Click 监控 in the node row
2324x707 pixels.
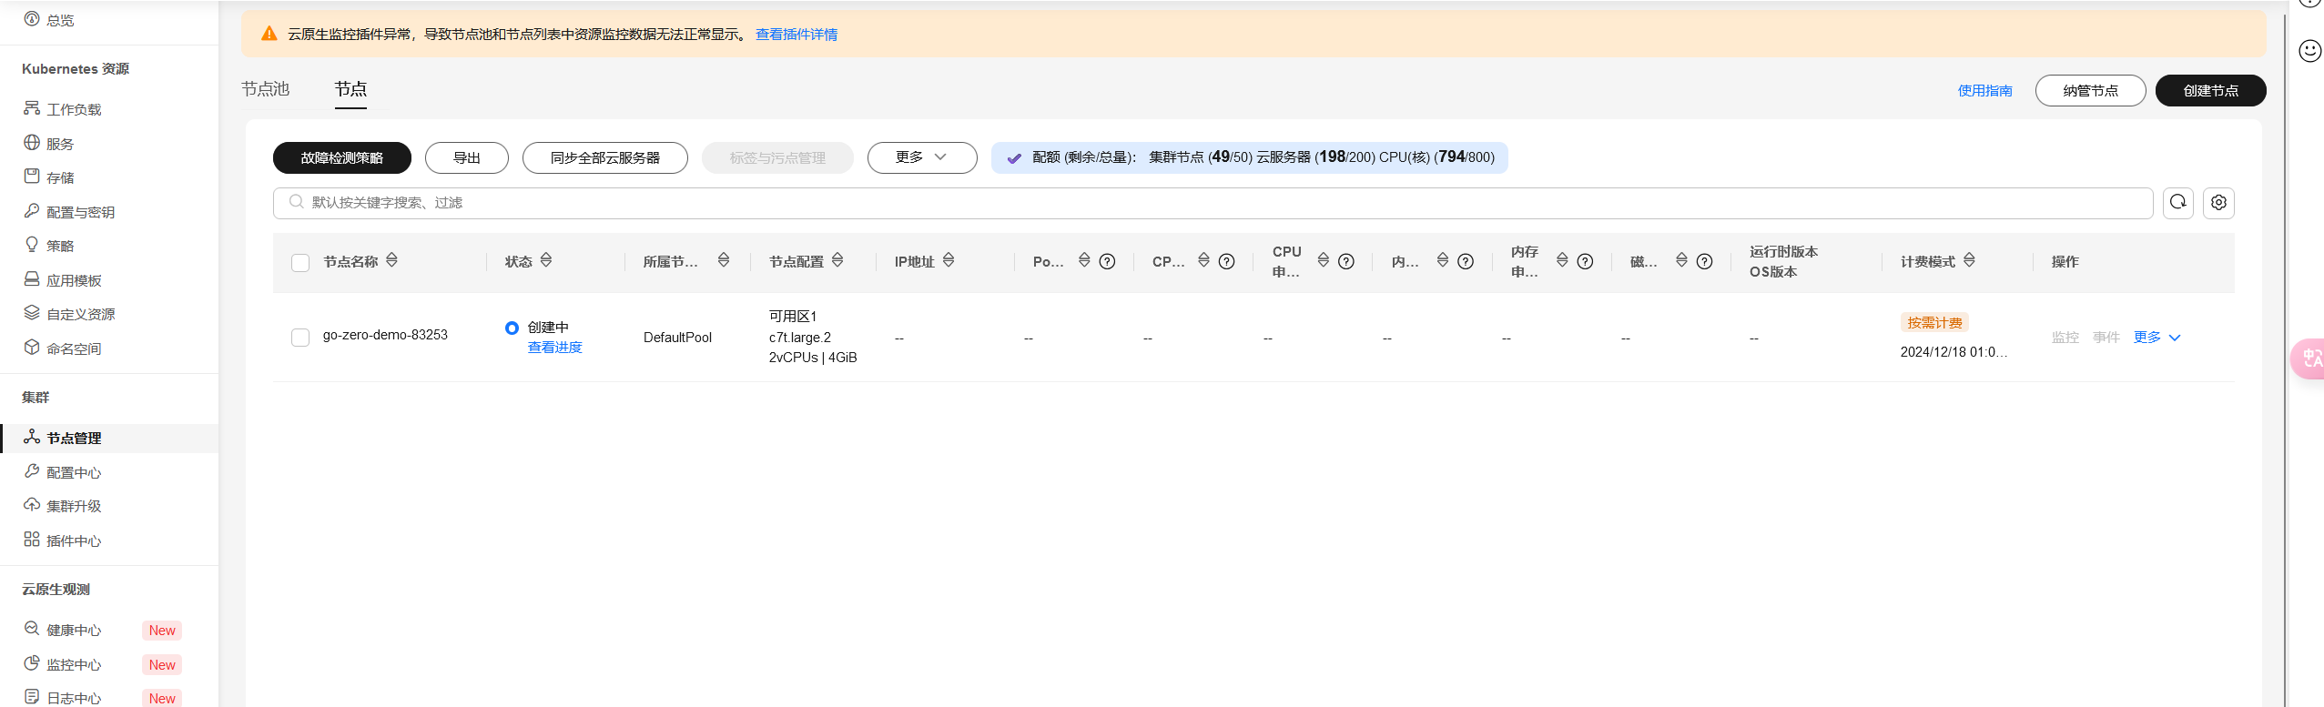2065,338
